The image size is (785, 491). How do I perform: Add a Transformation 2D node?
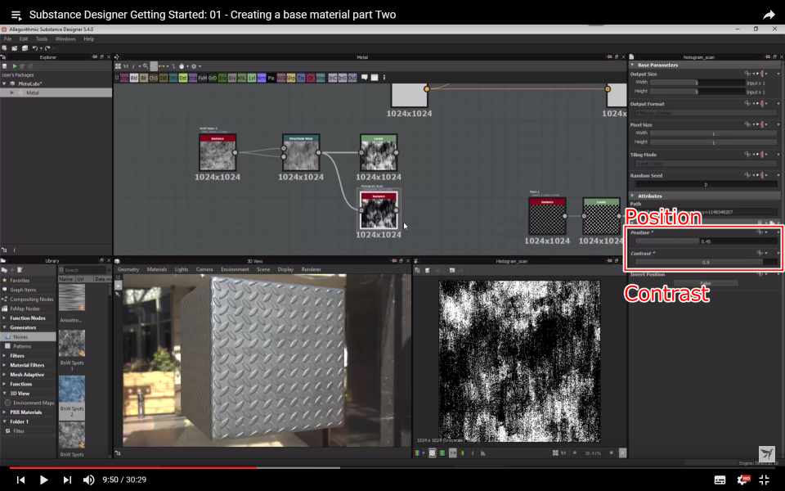coord(301,78)
